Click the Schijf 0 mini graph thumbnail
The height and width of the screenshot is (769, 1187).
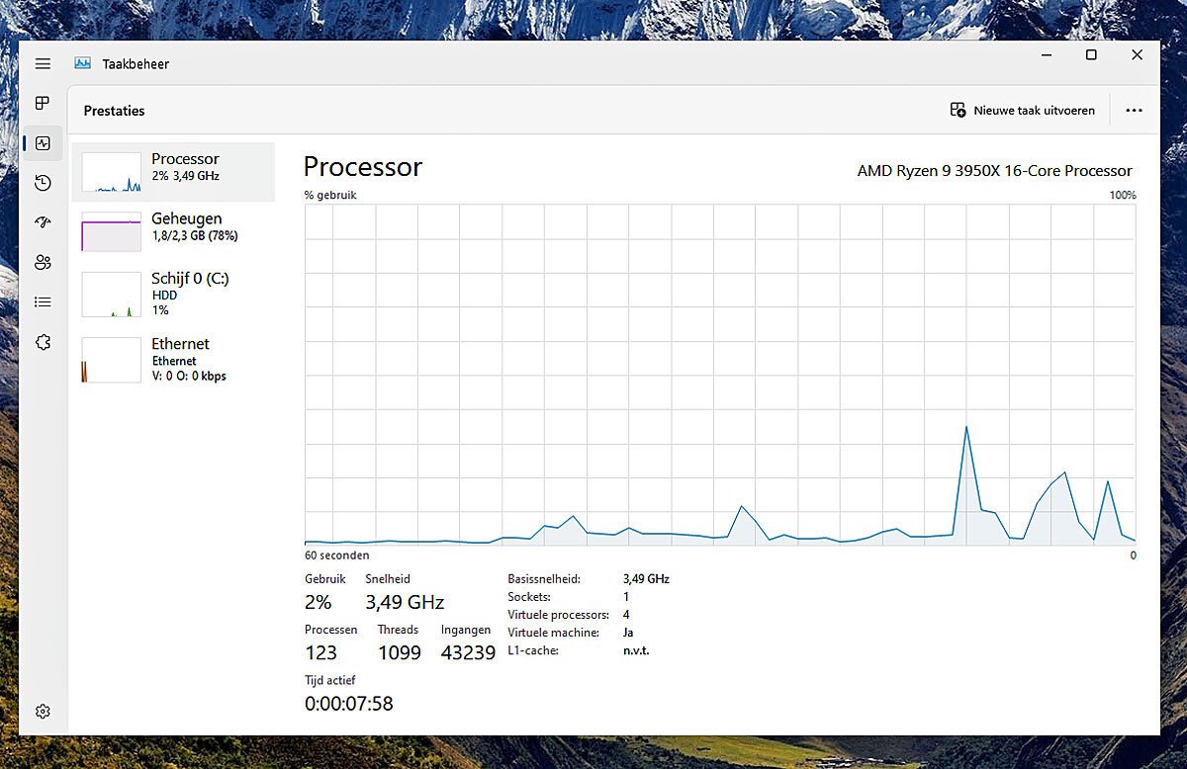click(111, 295)
